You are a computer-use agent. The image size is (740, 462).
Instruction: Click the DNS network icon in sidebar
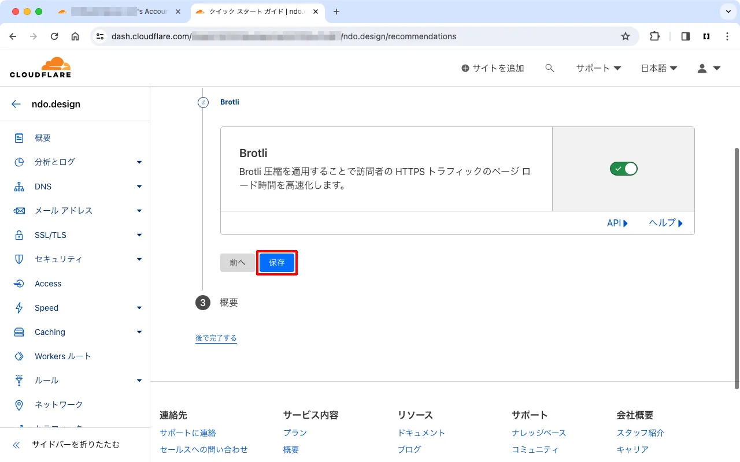[19, 187]
